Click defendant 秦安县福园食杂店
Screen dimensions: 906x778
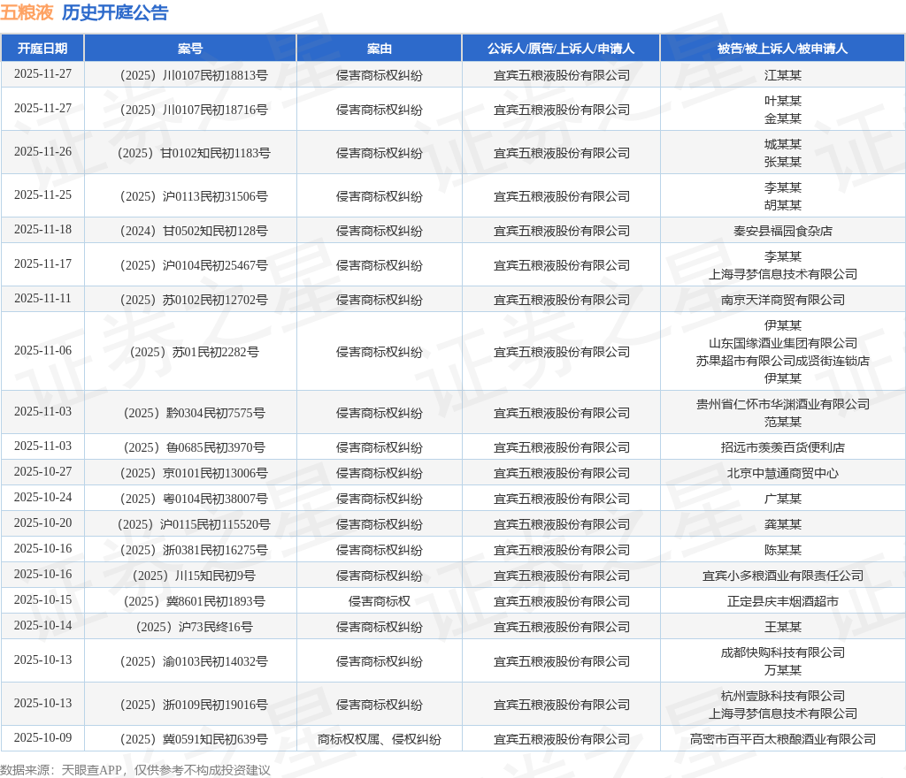782,231
